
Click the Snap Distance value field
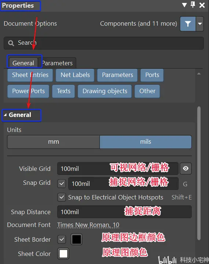(x=124, y=212)
